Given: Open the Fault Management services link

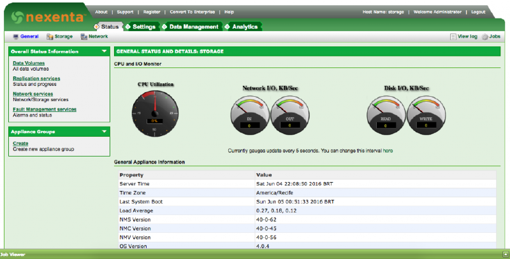Looking at the screenshot, I should [44, 109].
